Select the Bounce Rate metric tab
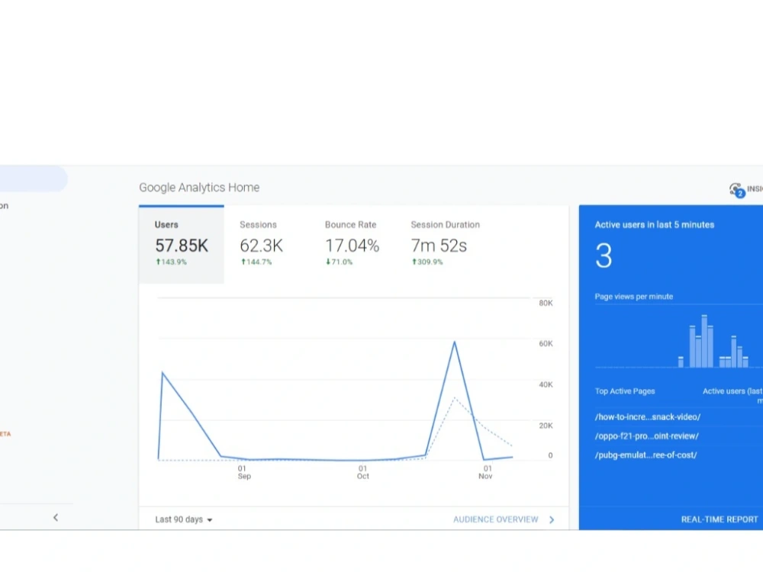Viewport: 763px width, 572px height. click(352, 244)
